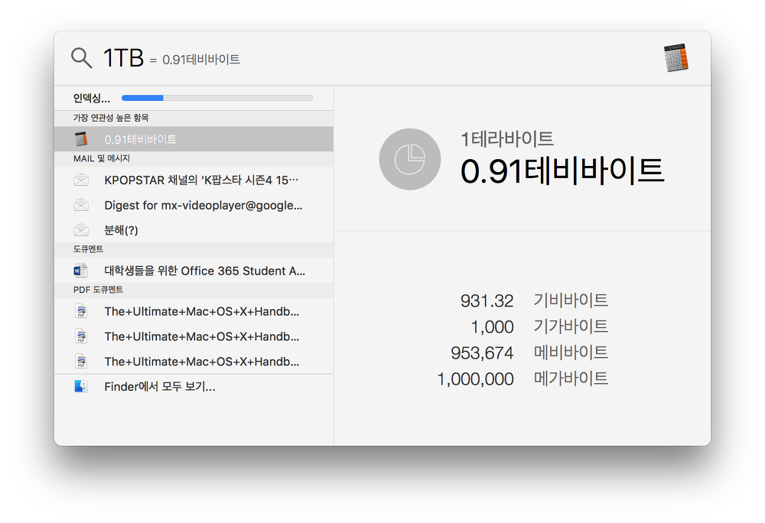Image resolution: width=765 pixels, height=523 pixels.
Task: Open the third The+Ultimate+Mac PDF result
Action: (202, 361)
